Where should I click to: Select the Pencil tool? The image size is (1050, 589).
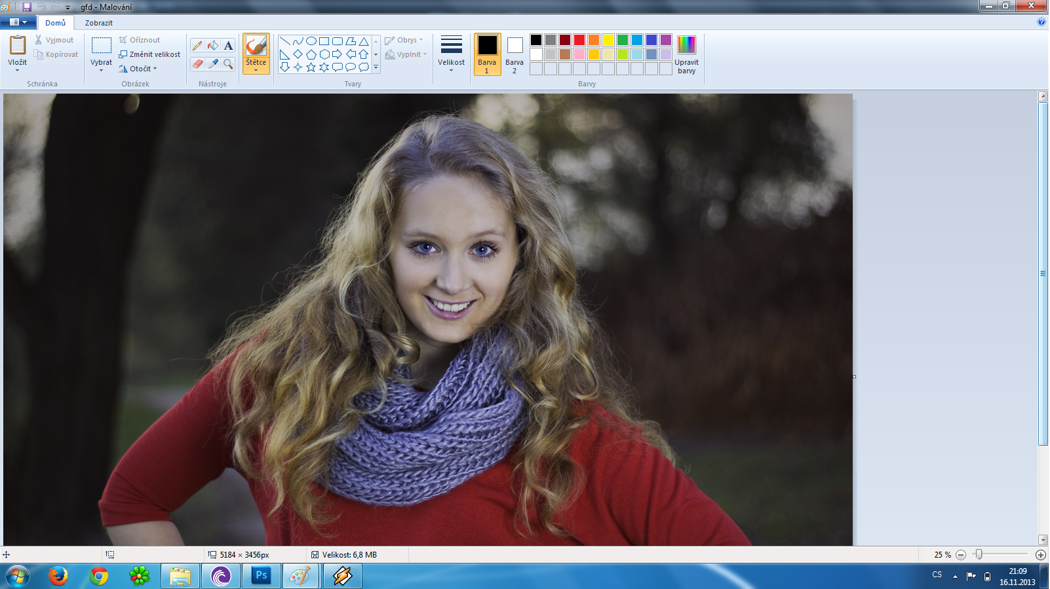pyautogui.click(x=197, y=46)
